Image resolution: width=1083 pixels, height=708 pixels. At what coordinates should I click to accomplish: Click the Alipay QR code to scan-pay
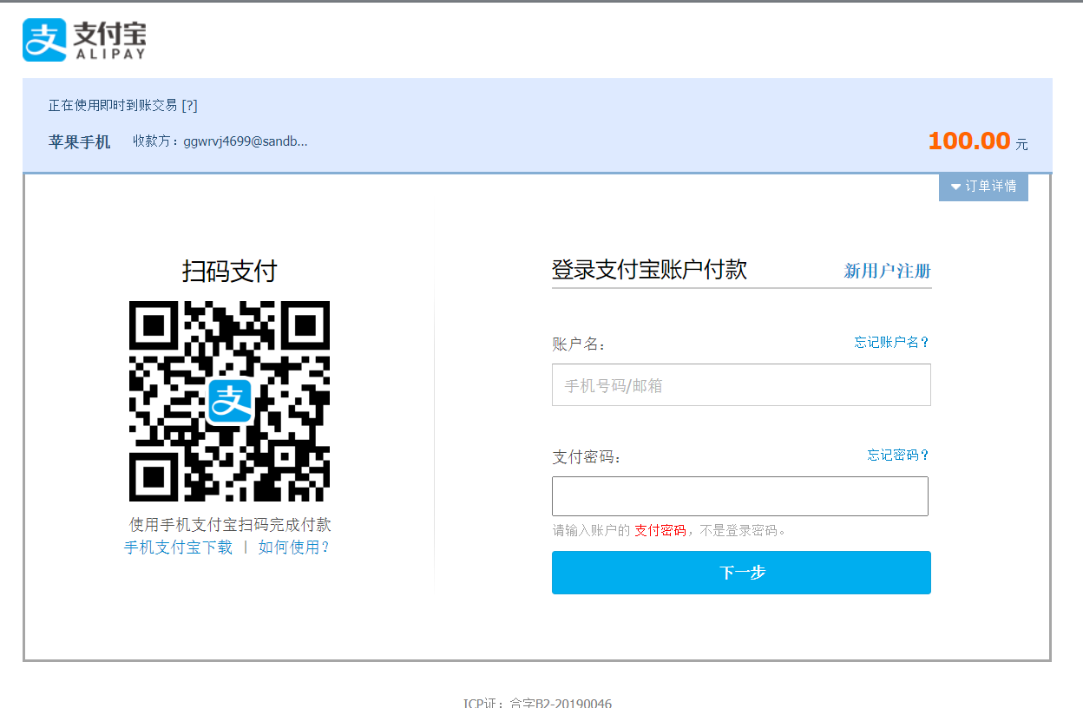tap(230, 401)
